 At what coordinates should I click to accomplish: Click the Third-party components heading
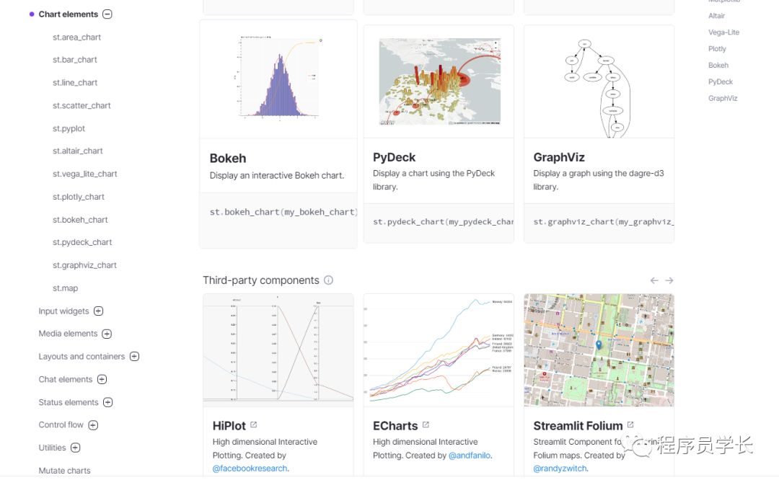261,280
